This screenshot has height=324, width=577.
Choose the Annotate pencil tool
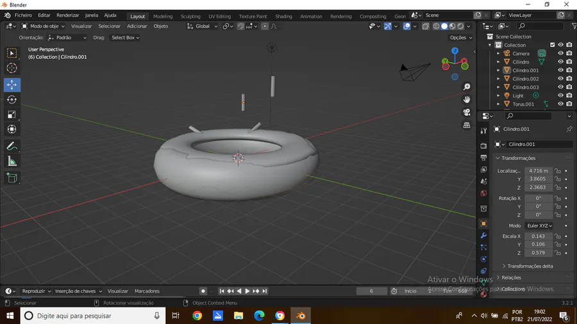tap(12, 147)
